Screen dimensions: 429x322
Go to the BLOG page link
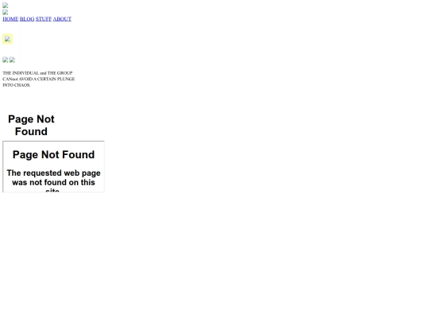pos(27,19)
